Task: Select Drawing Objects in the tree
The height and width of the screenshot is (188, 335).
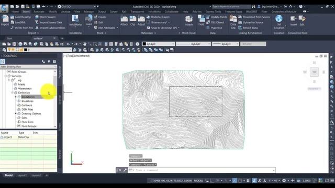Action: click(x=31, y=114)
